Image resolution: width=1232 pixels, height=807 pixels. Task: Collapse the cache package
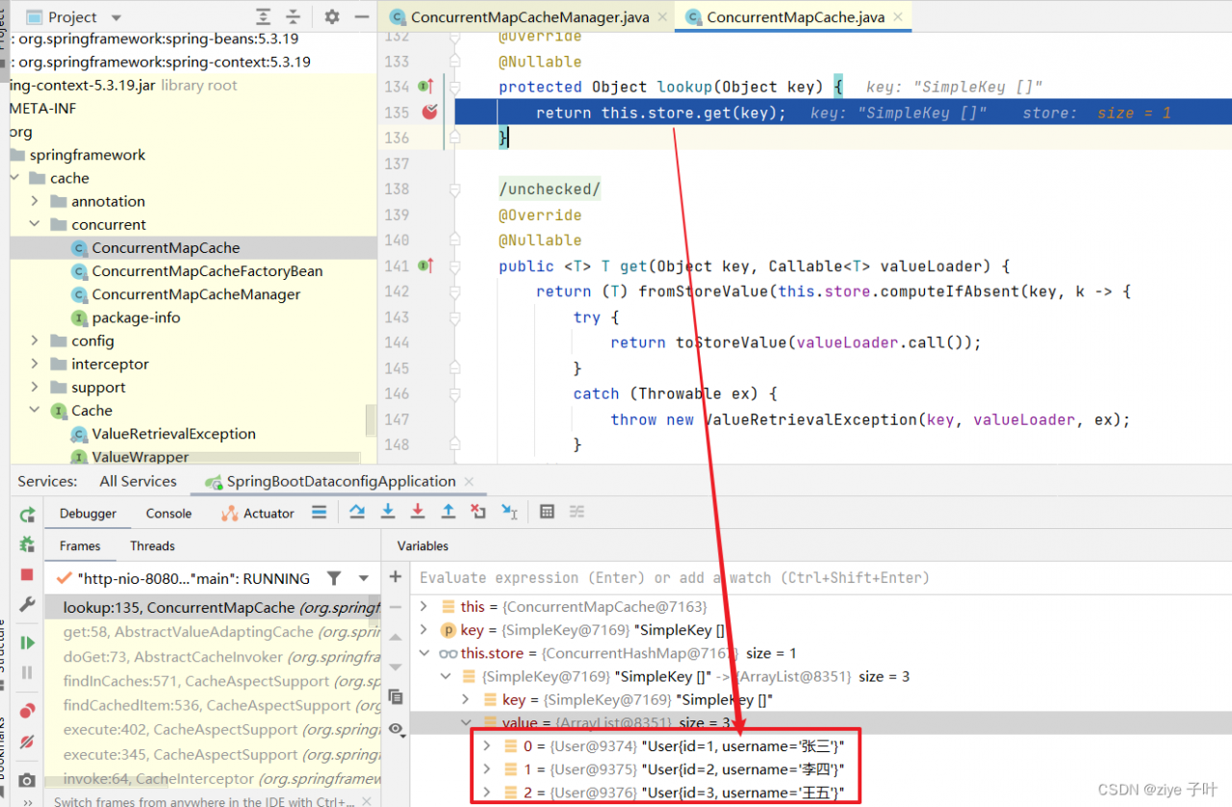pos(14,178)
